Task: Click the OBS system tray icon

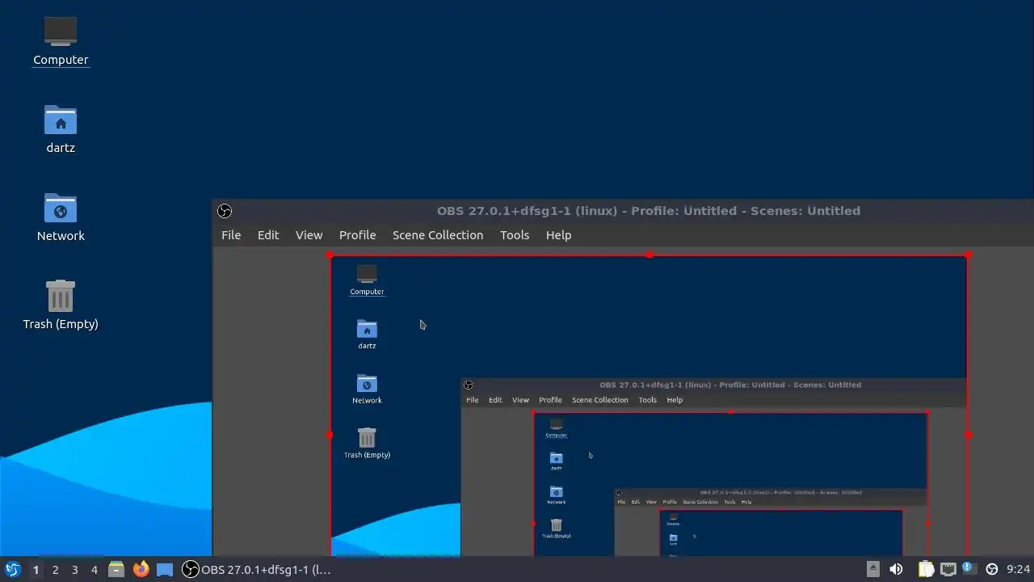Action: tap(992, 569)
